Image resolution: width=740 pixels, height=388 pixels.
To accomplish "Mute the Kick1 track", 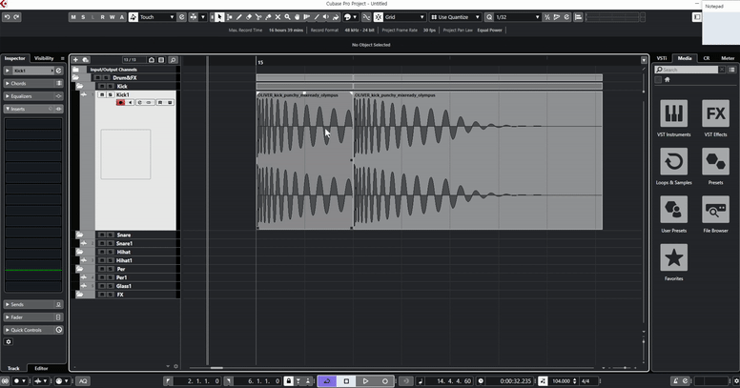I will point(101,95).
